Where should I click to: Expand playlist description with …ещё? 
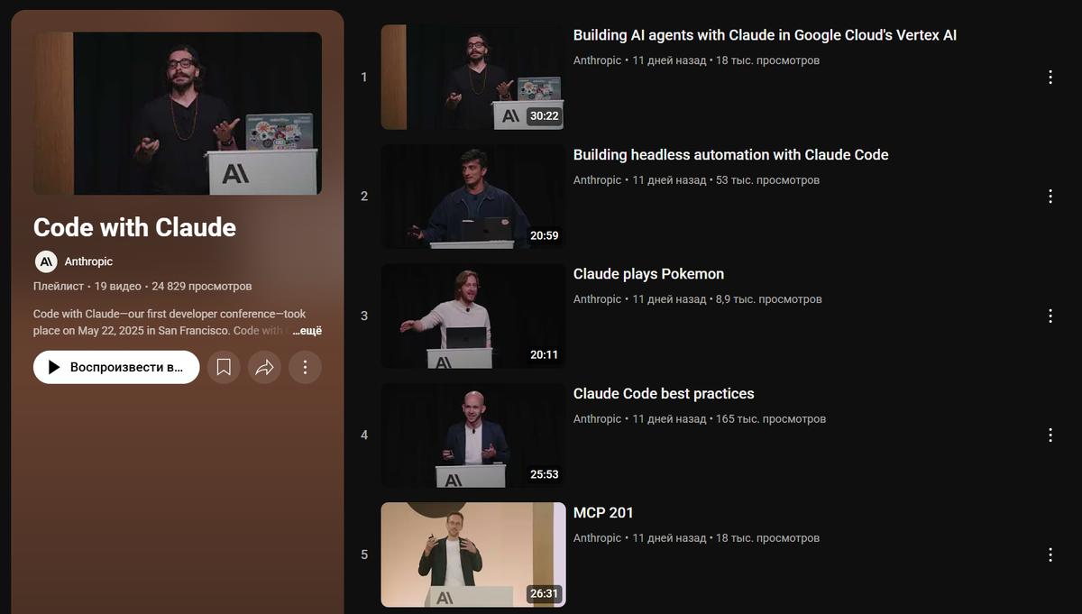click(x=307, y=331)
